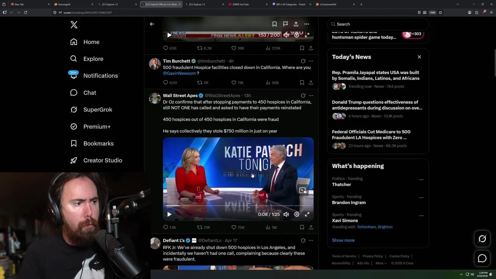The width and height of the screenshot is (496, 279).
Task: Click the @GavinNewsom mention
Action: point(179,73)
